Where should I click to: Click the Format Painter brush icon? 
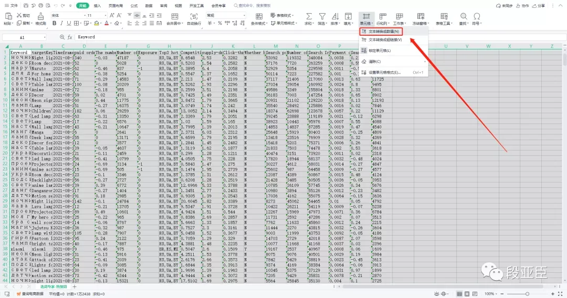(40, 16)
